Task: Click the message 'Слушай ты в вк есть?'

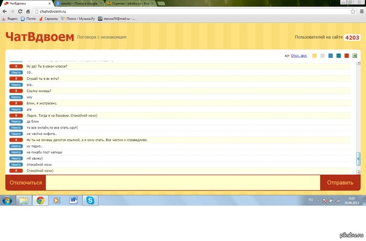Action: point(43,78)
